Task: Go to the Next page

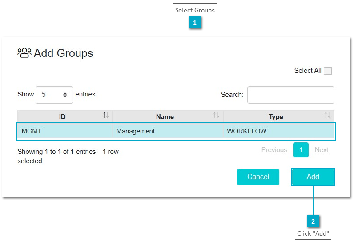Action: pos(322,150)
